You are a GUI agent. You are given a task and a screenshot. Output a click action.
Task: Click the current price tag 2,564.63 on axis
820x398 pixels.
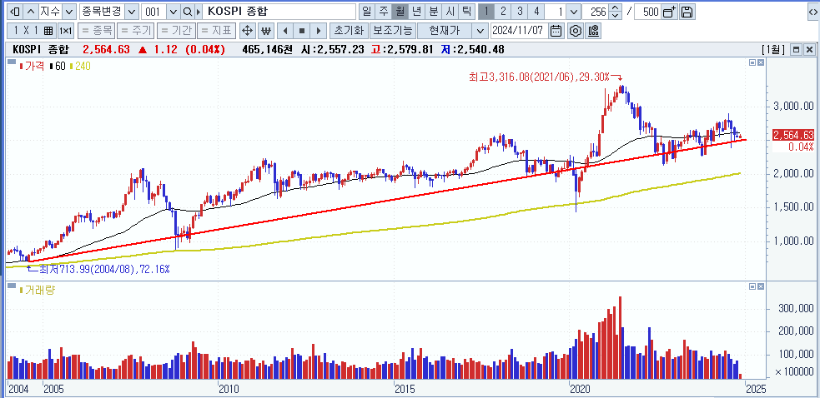coord(793,135)
